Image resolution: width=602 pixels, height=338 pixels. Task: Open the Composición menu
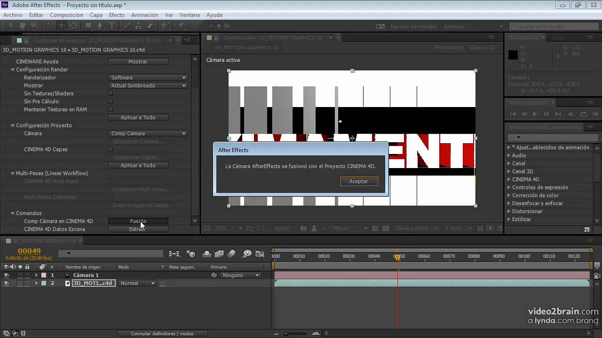[x=66, y=15]
